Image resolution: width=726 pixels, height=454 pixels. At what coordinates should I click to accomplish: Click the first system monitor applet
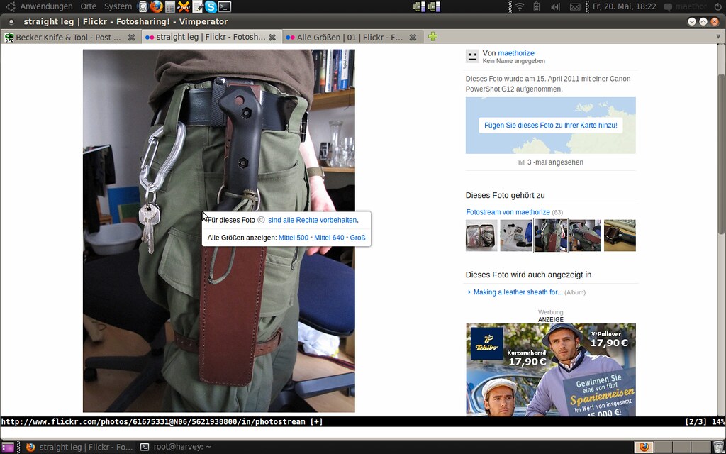(420, 6)
